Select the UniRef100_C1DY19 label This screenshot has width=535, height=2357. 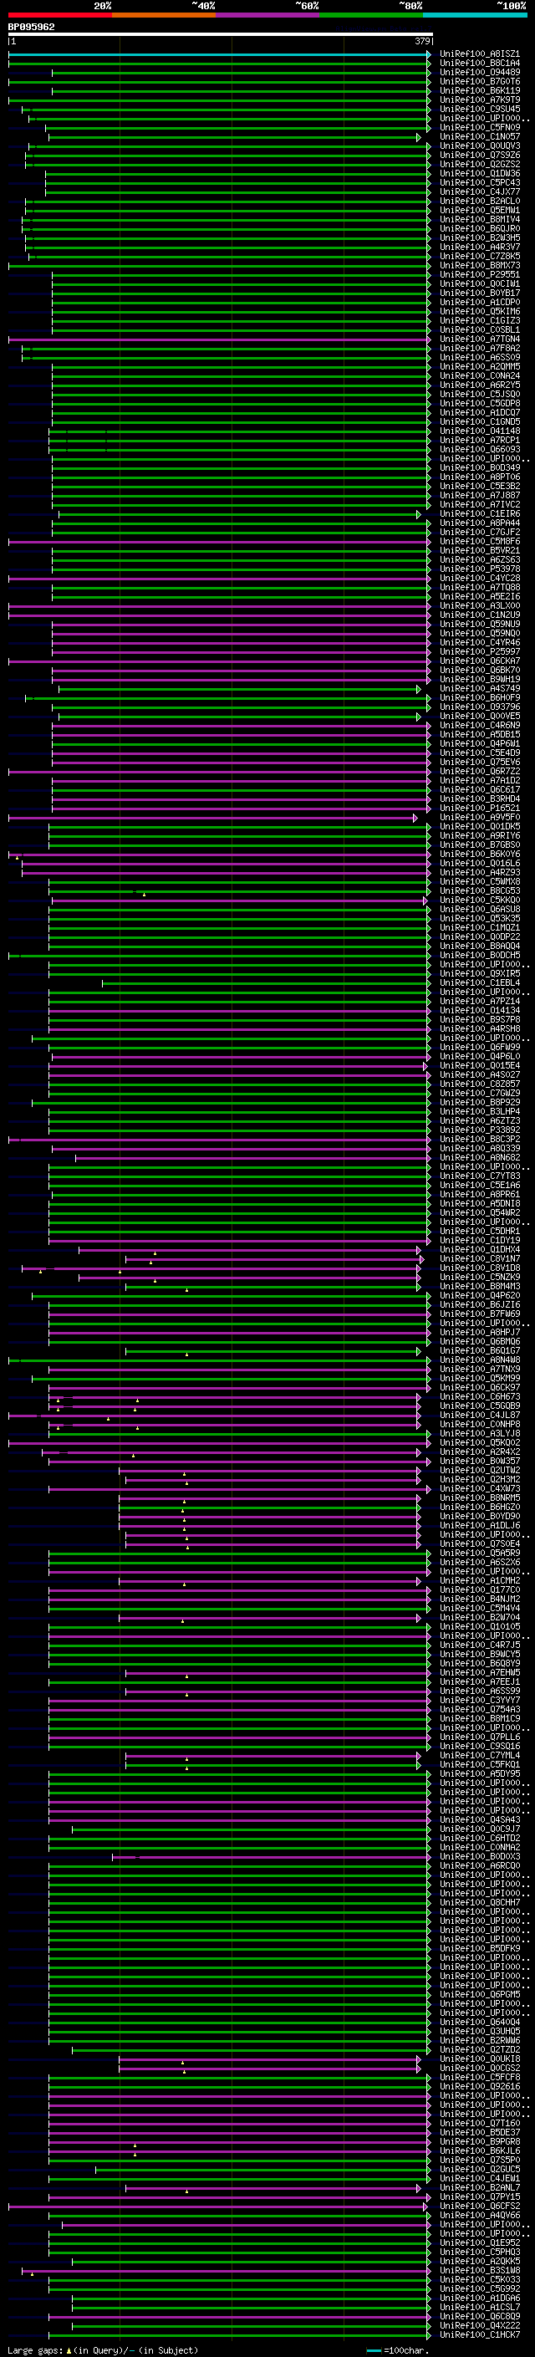coord(480,1241)
